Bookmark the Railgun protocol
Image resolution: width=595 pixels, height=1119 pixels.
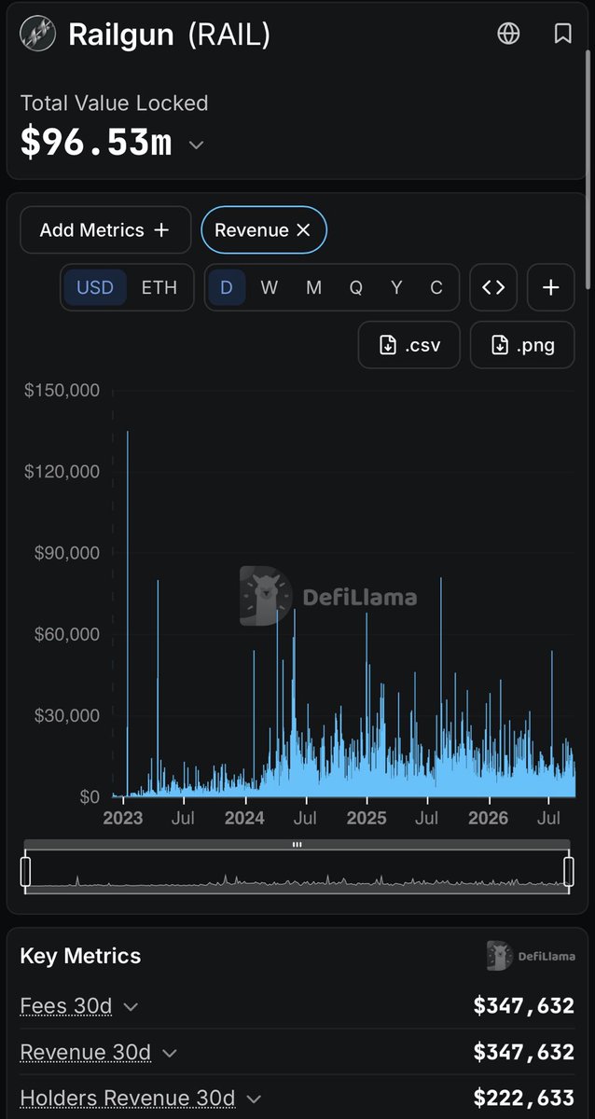(562, 34)
